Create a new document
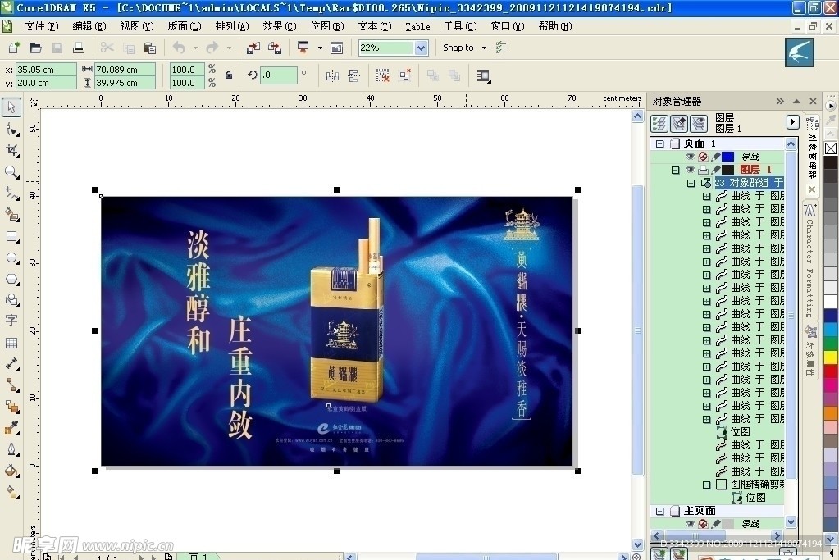This screenshot has width=839, height=560. tap(14, 48)
